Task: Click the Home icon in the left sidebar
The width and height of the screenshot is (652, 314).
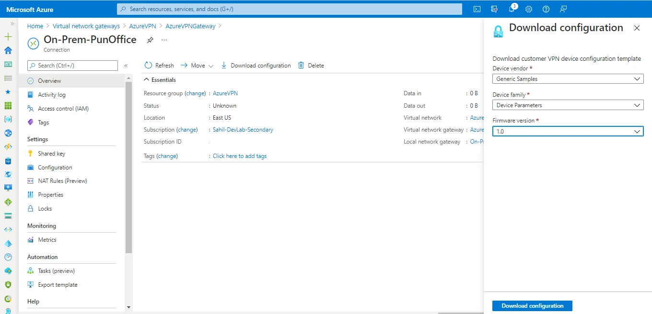Action: click(x=7, y=50)
